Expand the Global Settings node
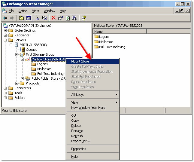The width and height of the screenshot is (194, 162). pyautogui.click(x=5, y=30)
